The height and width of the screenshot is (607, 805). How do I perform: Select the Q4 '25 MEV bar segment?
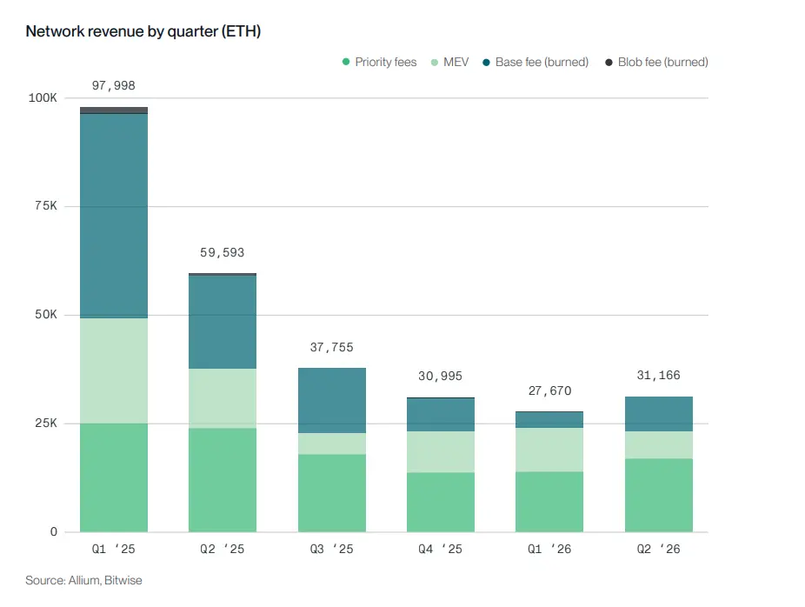click(441, 452)
